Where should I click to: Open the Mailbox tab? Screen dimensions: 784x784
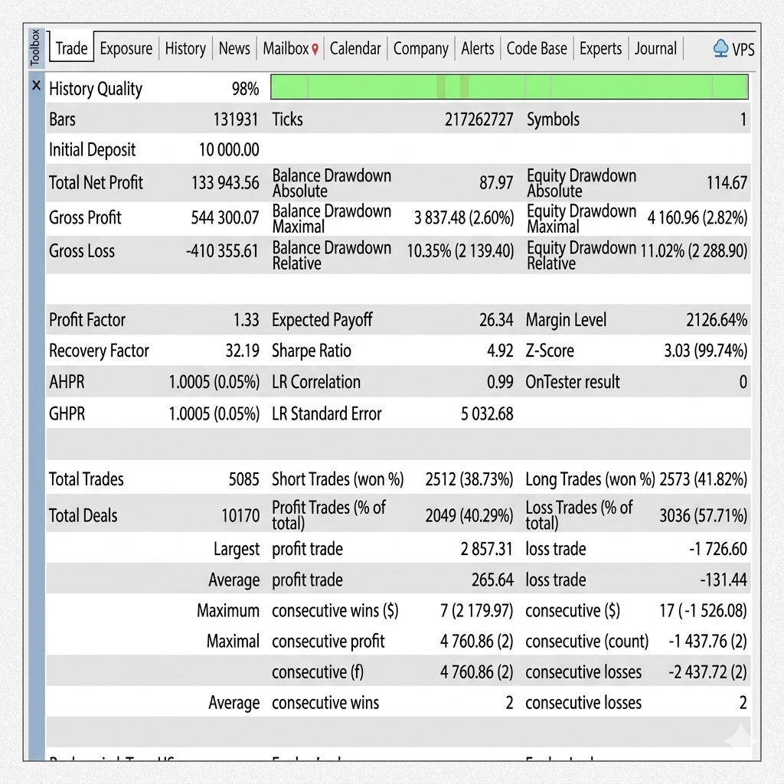point(286,49)
